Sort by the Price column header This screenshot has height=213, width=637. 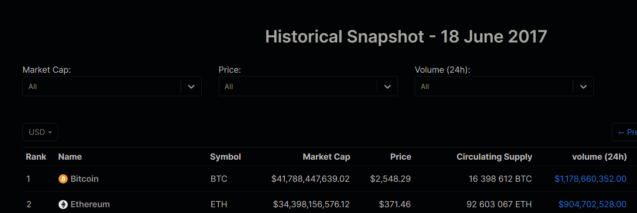[401, 157]
